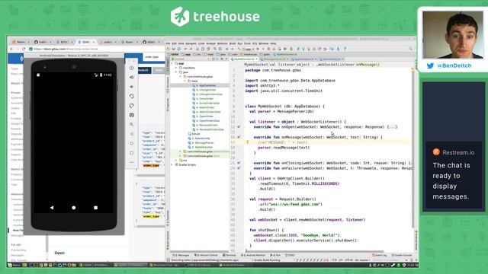The height and width of the screenshot is (274, 488).
Task: Open the Android Monitor tool window
Action: 254,256
